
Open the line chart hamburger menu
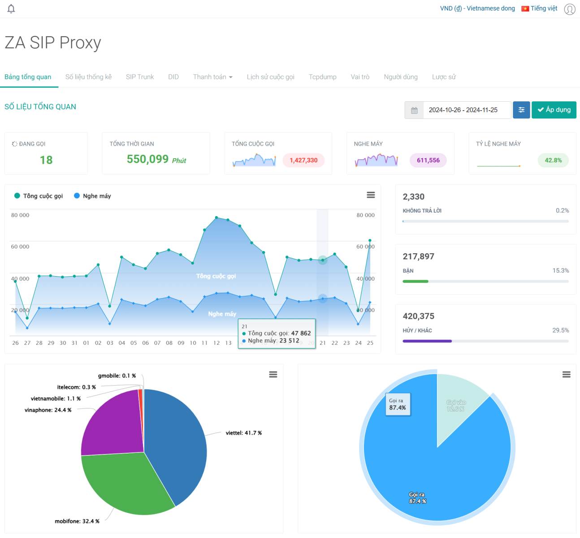click(x=371, y=195)
